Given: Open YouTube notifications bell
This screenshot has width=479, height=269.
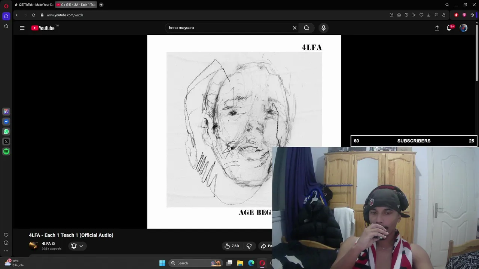Looking at the screenshot, I should [449, 28].
